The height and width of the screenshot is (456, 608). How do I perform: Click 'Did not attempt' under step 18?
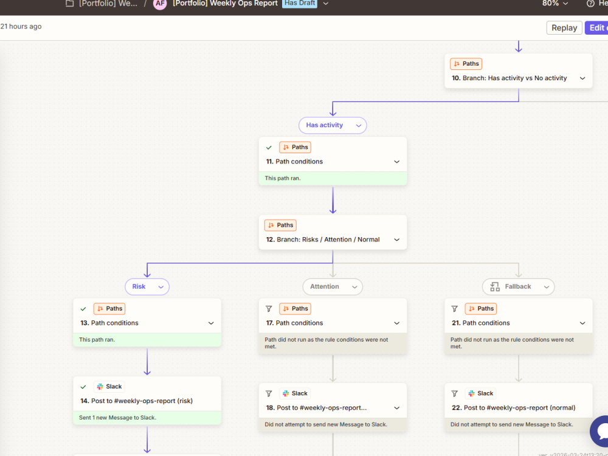(326, 424)
